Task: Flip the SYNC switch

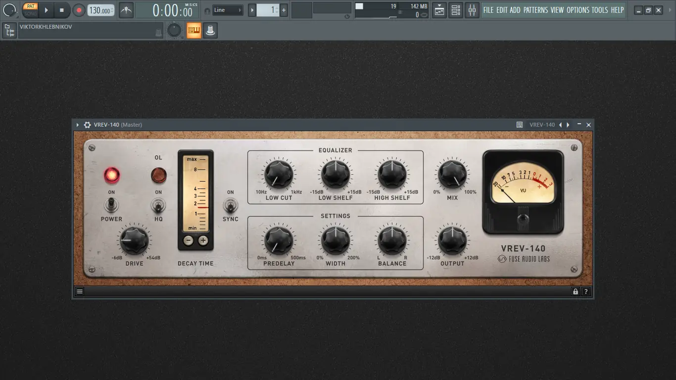Action: pyautogui.click(x=230, y=205)
